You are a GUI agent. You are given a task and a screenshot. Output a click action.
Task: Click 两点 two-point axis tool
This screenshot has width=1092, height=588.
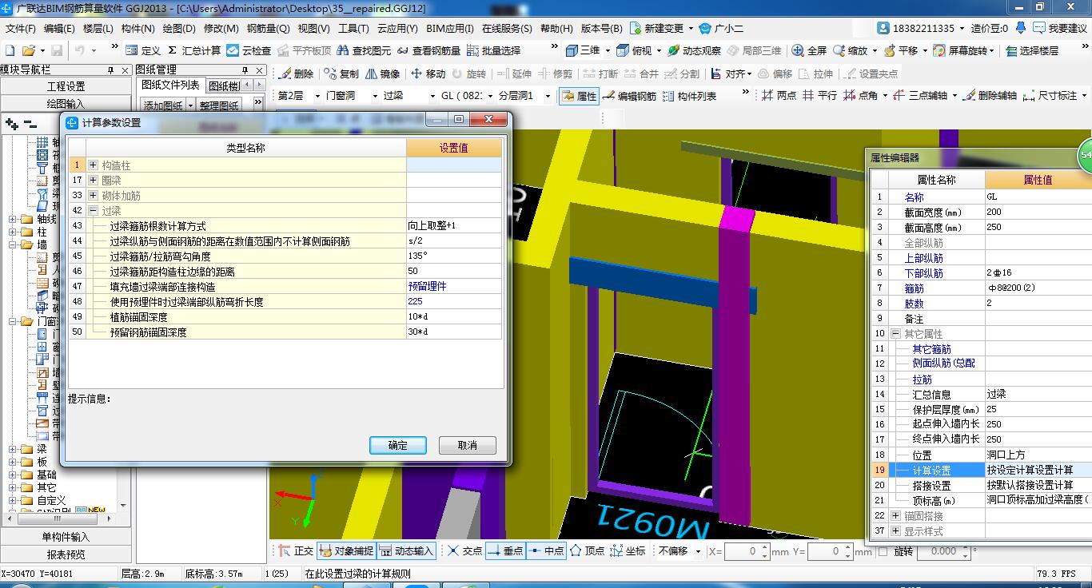779,95
